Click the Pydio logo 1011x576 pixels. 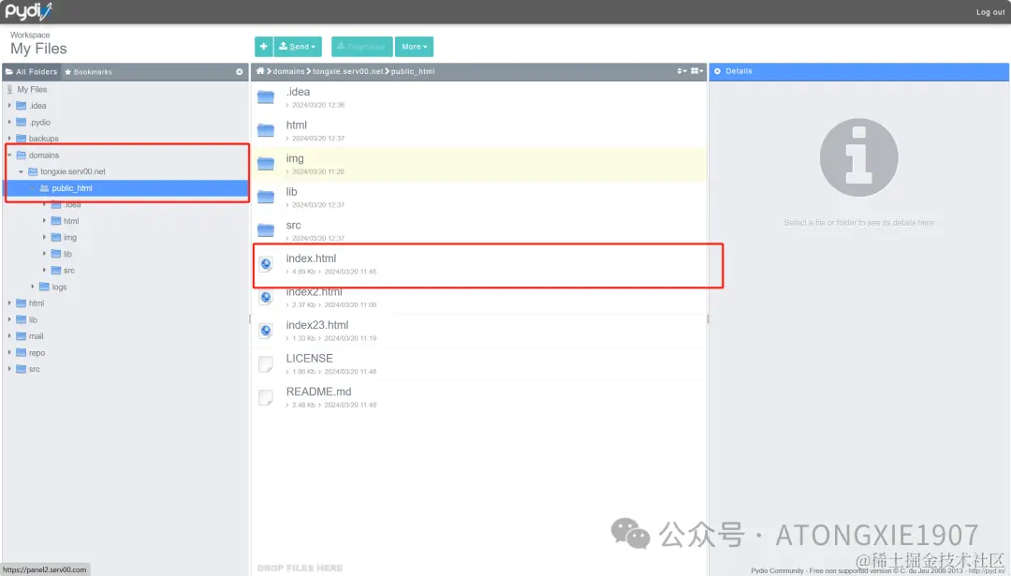[28, 11]
